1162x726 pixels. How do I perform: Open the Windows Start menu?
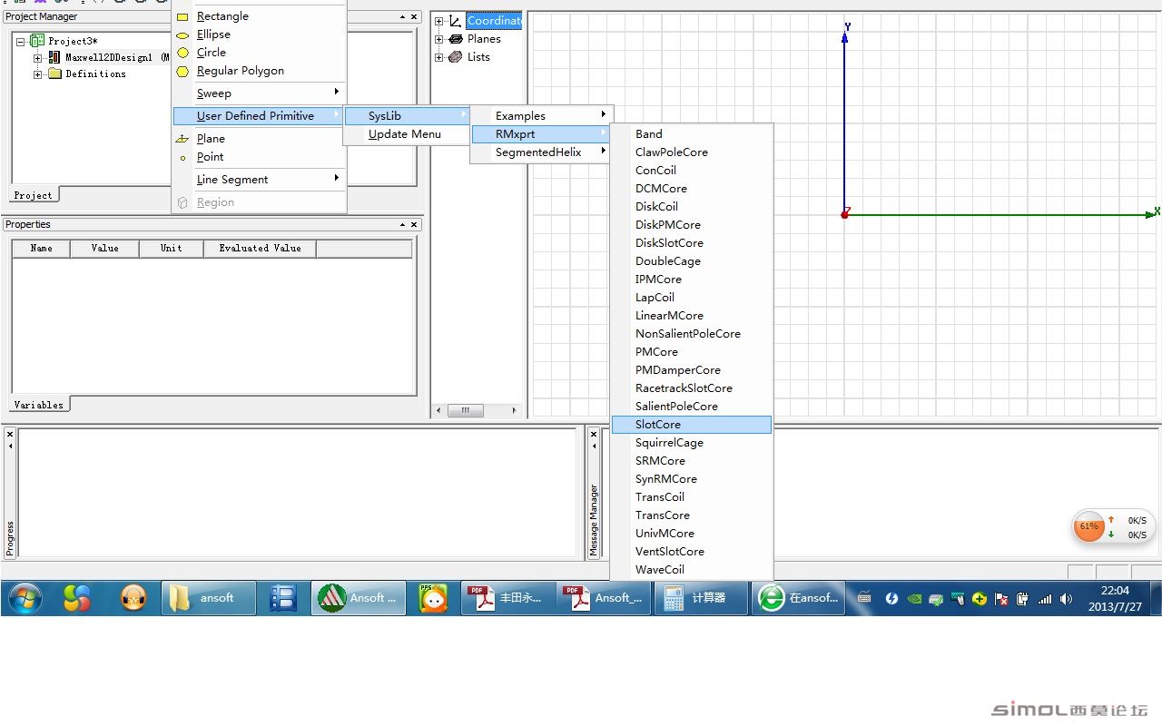[x=25, y=598]
